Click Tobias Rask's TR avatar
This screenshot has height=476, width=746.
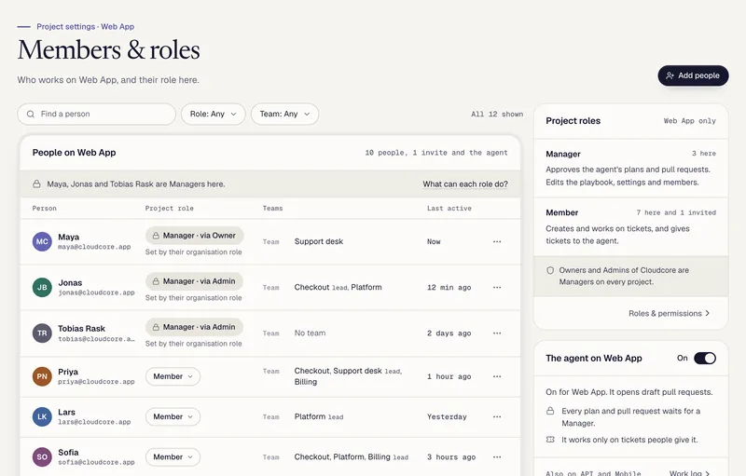[42, 333]
